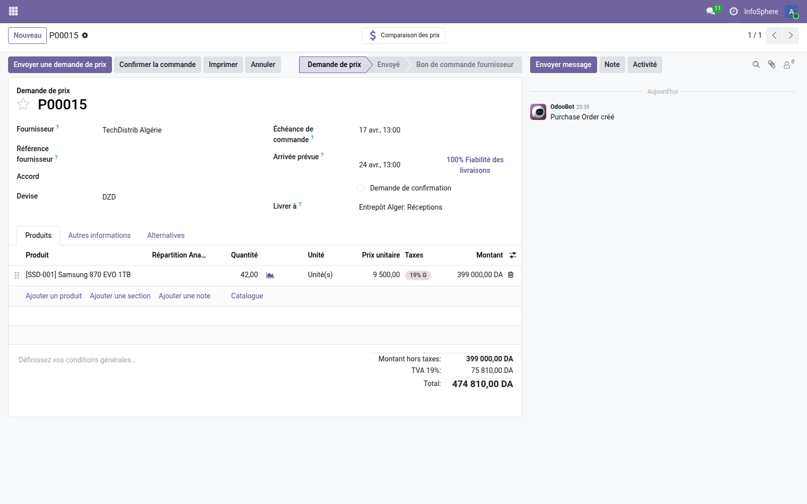Screen dimensions: 807x504
Task: Click the conditions générales text field
Action: pyautogui.click(x=77, y=360)
